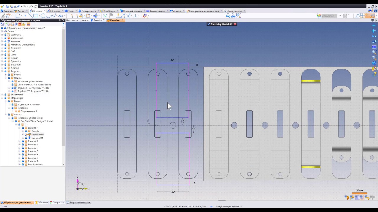Select Упражнение 1 tree item
Viewport: 378px width, 212px height.
(x=29, y=111)
